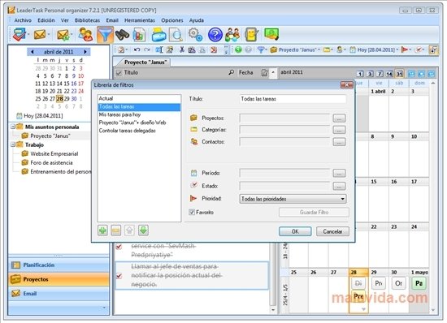Click the envelope mail icon in main toolbar
The height and width of the screenshot is (323, 447).
coord(40,35)
